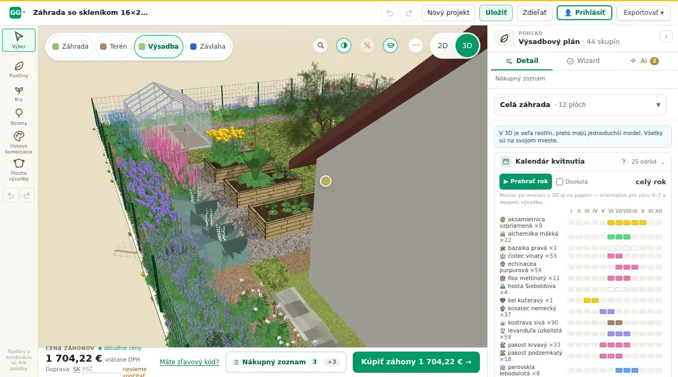This screenshot has height=377, width=678.
Task: Select the echinacea purpurová ×54 row
Action: (581, 267)
